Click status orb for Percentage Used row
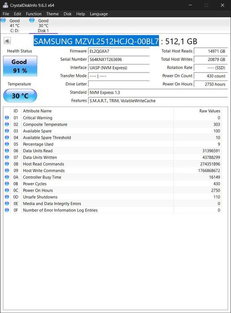The height and width of the screenshot is (313, 231). pyautogui.click(x=7, y=144)
